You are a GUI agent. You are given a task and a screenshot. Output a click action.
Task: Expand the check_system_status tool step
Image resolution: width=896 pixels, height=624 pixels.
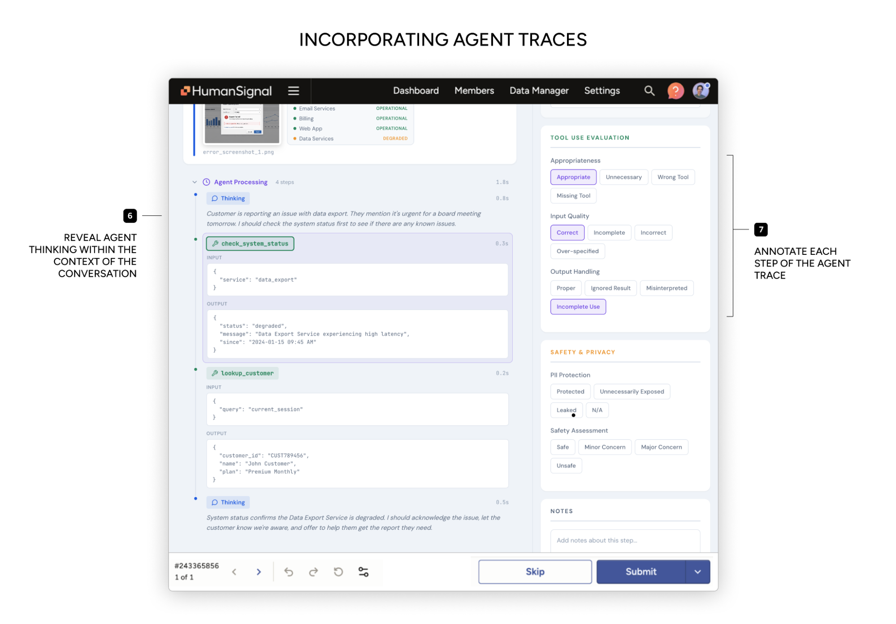point(250,244)
